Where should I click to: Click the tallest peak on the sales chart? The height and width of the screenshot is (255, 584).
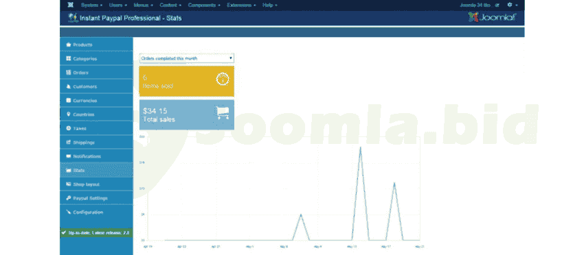point(360,147)
